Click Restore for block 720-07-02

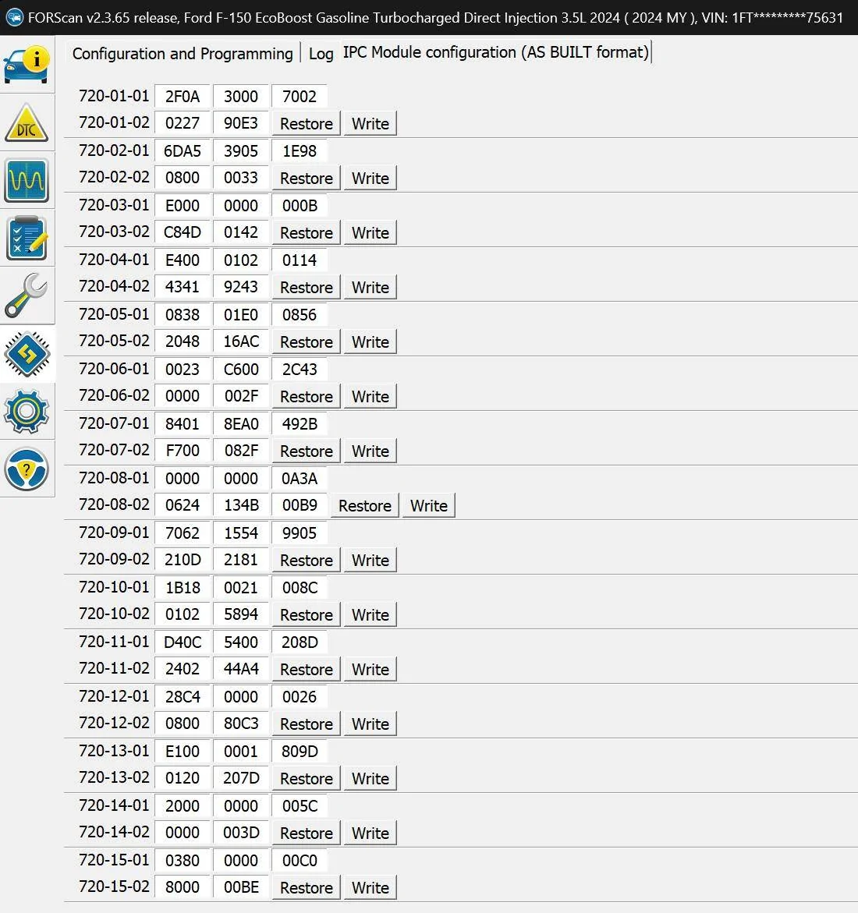[307, 451]
